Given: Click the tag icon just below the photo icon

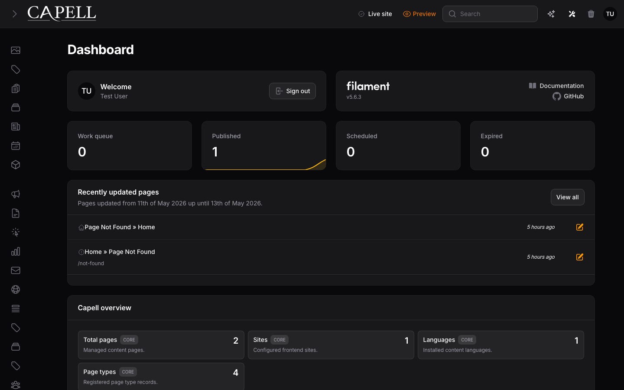Looking at the screenshot, I should pos(16,69).
